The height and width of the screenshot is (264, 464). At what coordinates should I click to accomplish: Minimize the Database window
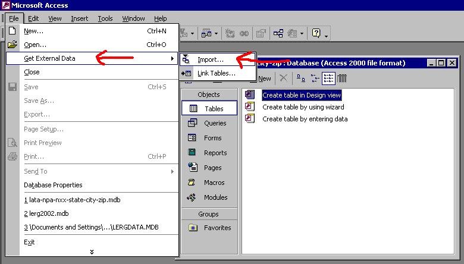coord(431,62)
